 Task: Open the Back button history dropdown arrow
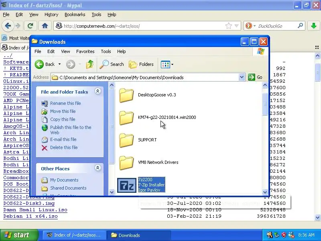coord(59,64)
